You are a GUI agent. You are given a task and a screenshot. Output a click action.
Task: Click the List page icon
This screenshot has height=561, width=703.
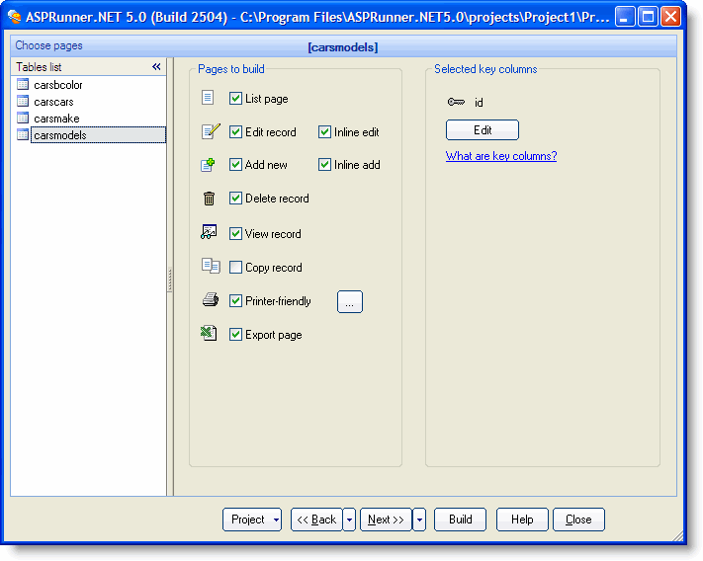tap(208, 97)
